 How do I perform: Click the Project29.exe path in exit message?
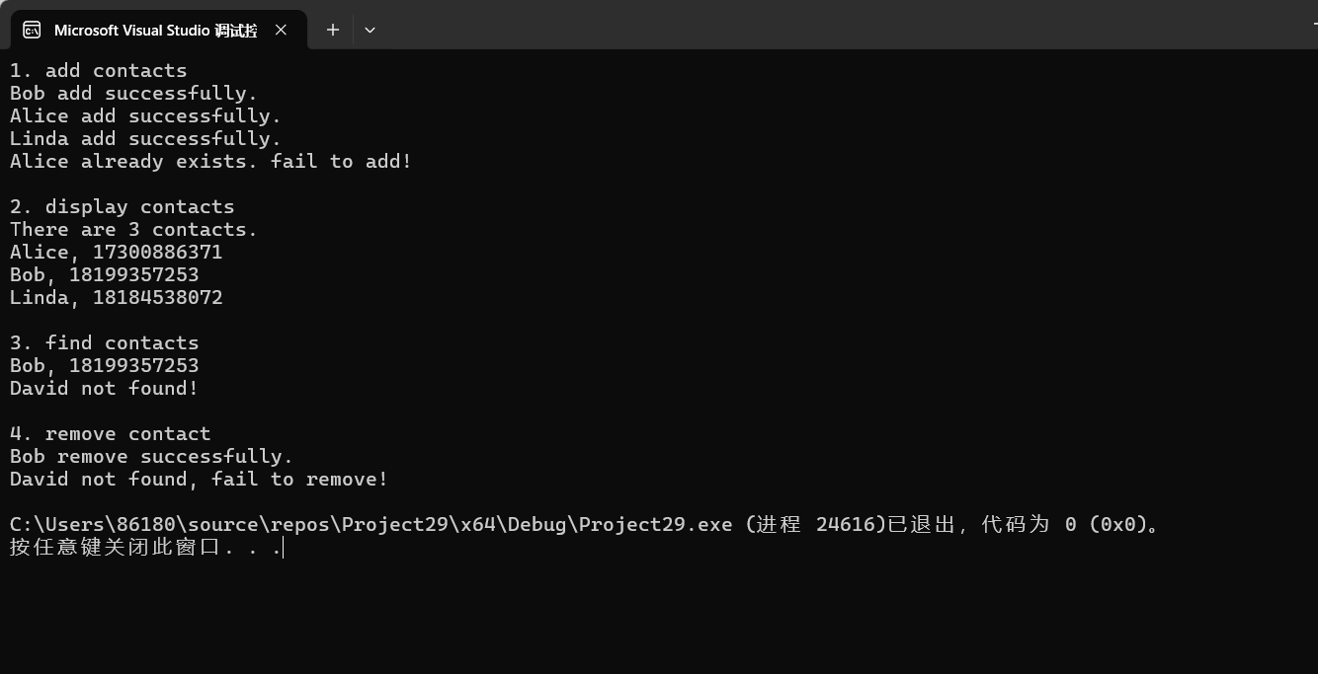click(371, 525)
